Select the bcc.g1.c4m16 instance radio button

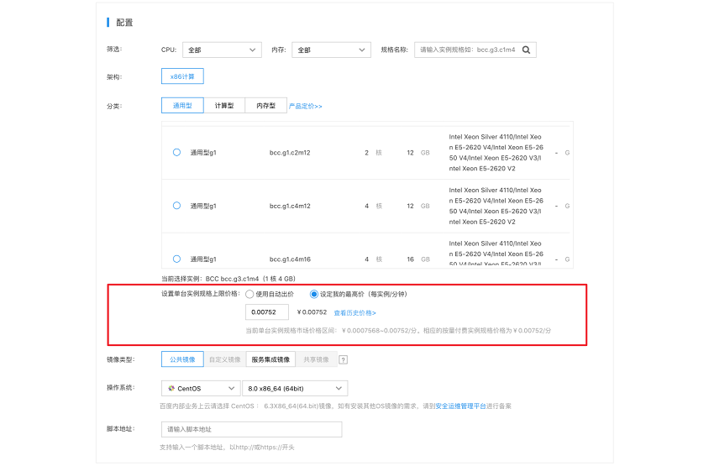[176, 259]
